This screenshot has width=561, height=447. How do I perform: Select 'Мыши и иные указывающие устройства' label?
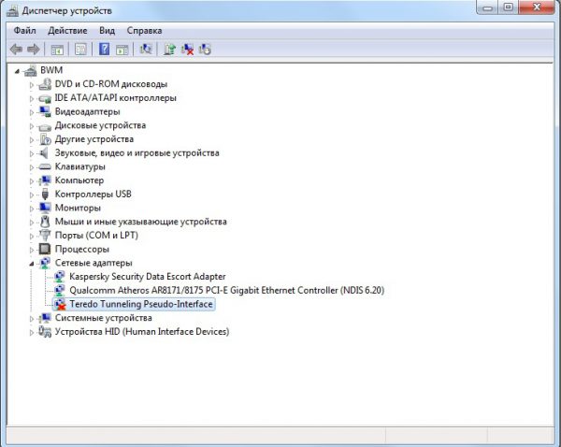(140, 222)
